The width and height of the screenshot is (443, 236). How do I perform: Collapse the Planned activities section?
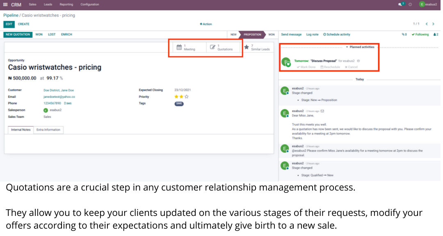point(347,47)
